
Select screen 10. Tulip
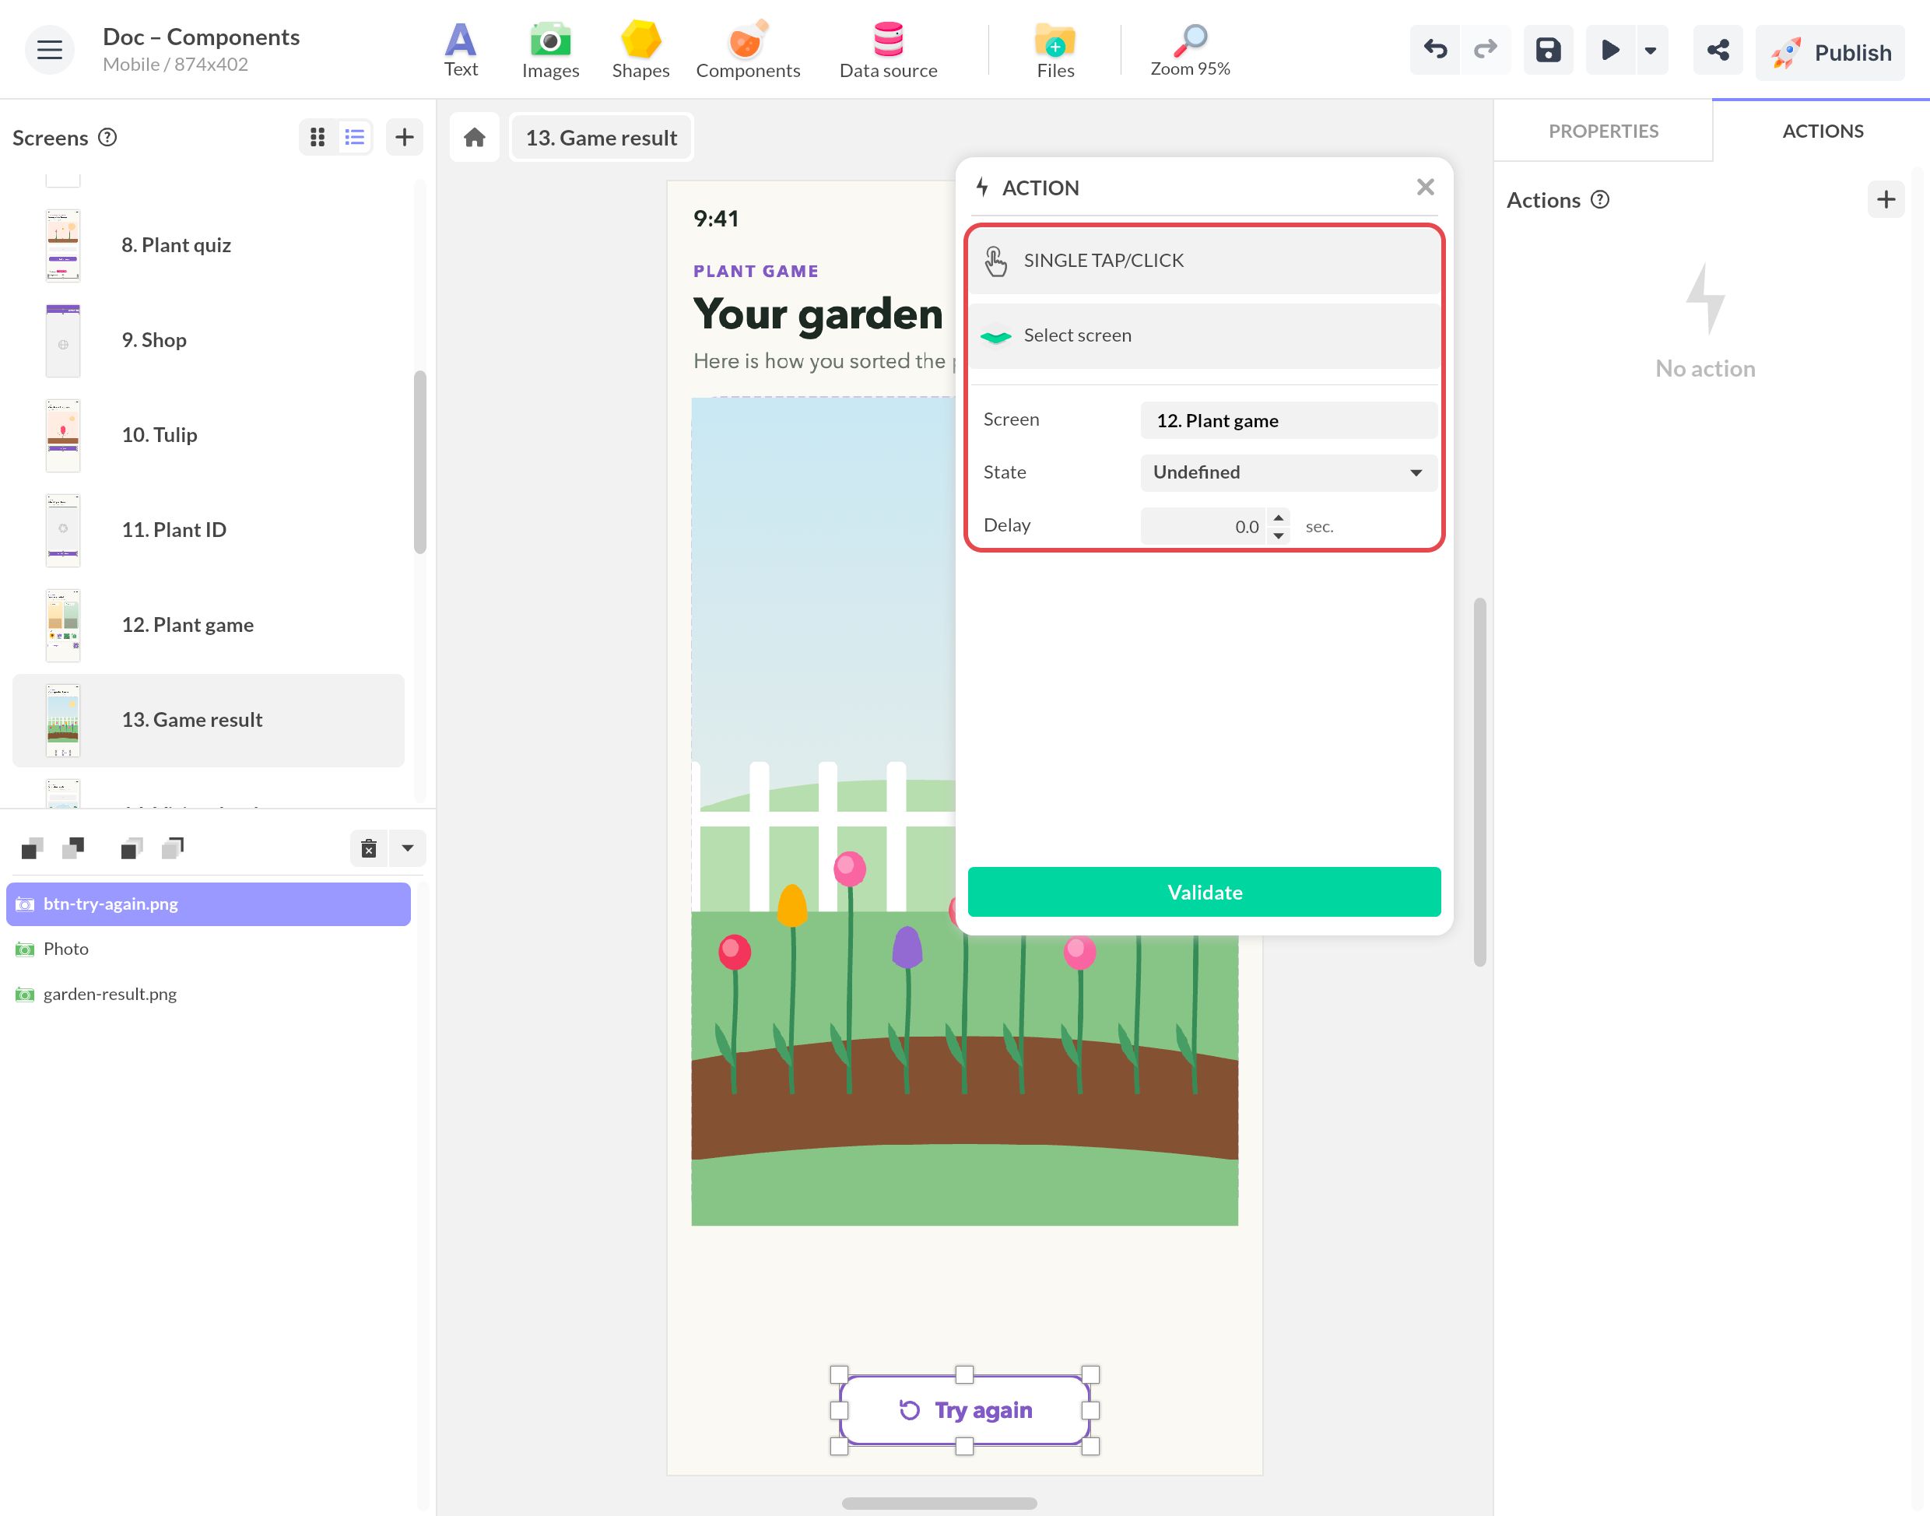point(209,435)
